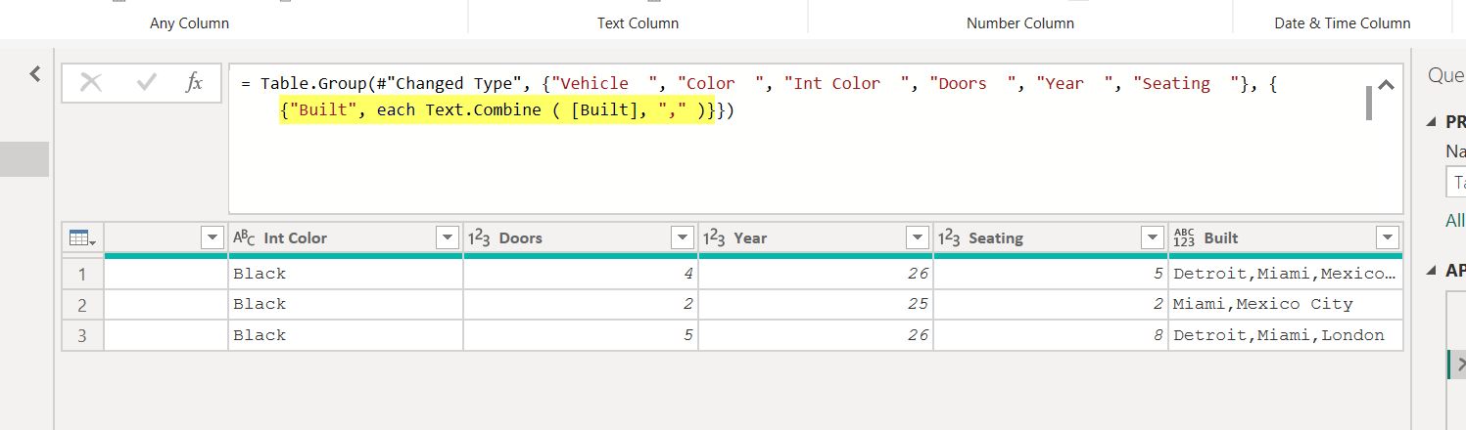This screenshot has height=430, width=1466.
Task: Open filter dropdown of the unnamed first column
Action: tap(212, 237)
